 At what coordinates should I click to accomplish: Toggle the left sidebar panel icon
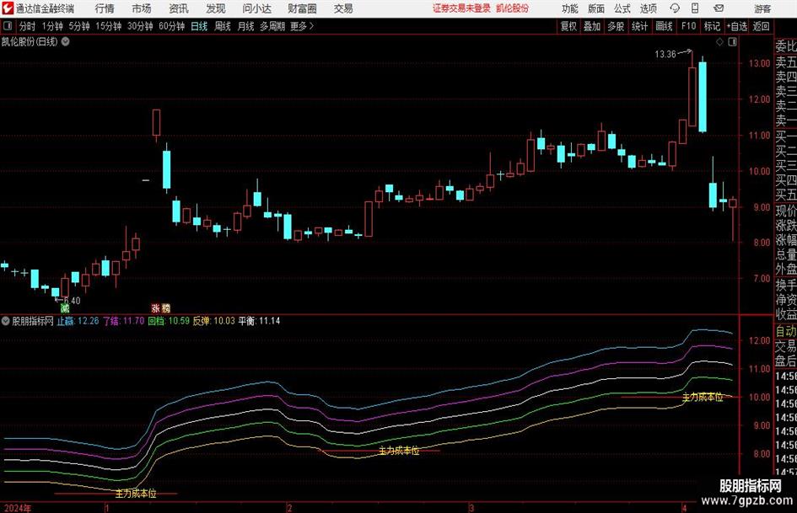tap(8, 26)
